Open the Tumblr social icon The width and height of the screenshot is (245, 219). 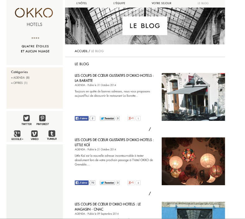coord(52,134)
